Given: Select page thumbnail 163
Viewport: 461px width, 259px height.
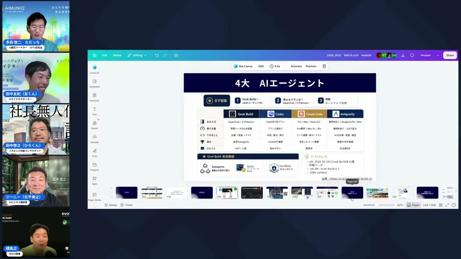Looking at the screenshot, I should [x=402, y=192].
